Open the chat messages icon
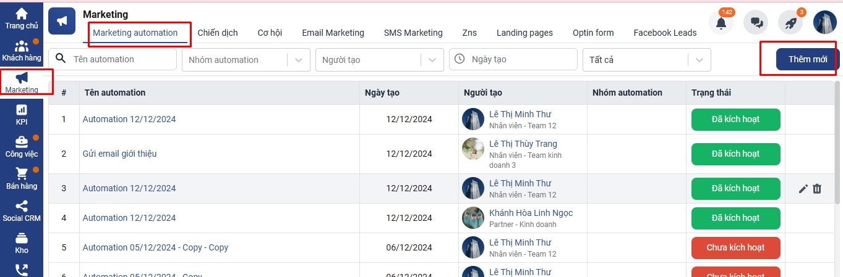Image resolution: width=843 pixels, height=277 pixels. (x=756, y=23)
